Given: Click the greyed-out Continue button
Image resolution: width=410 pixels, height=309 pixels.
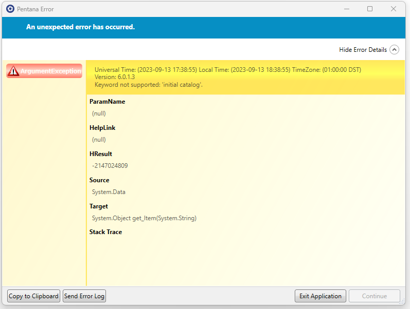Looking at the screenshot, I should [374, 296].
